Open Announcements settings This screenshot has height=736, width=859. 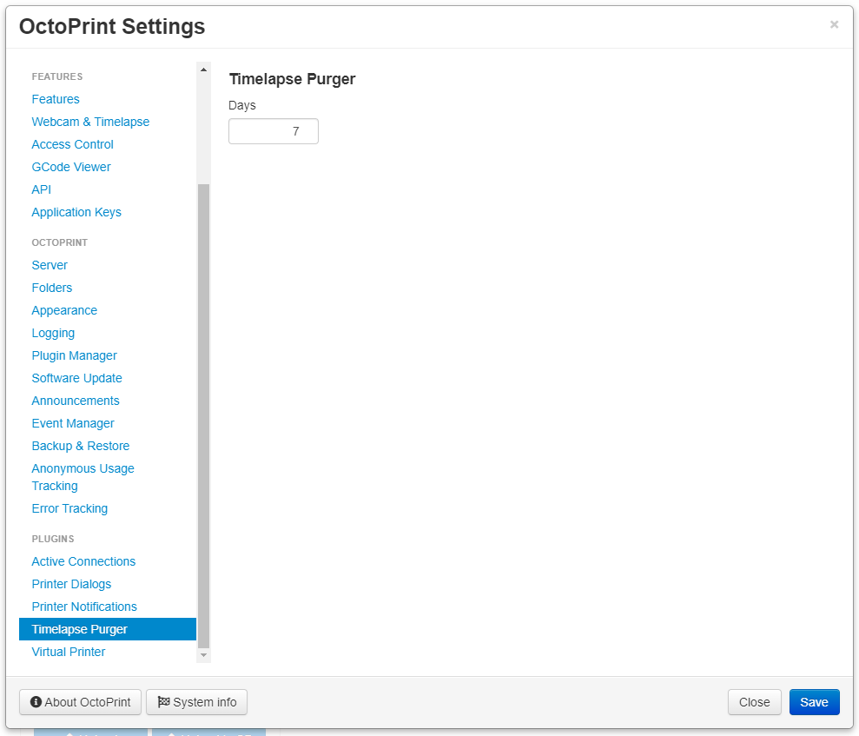pos(75,401)
